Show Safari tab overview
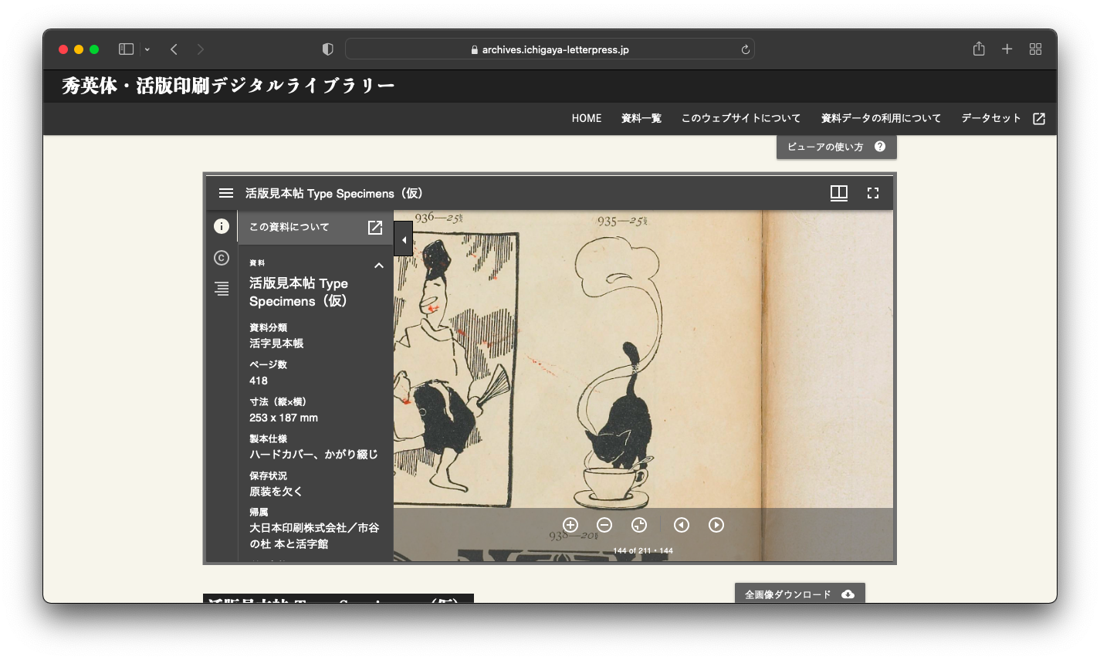This screenshot has width=1100, height=660. click(x=1036, y=49)
